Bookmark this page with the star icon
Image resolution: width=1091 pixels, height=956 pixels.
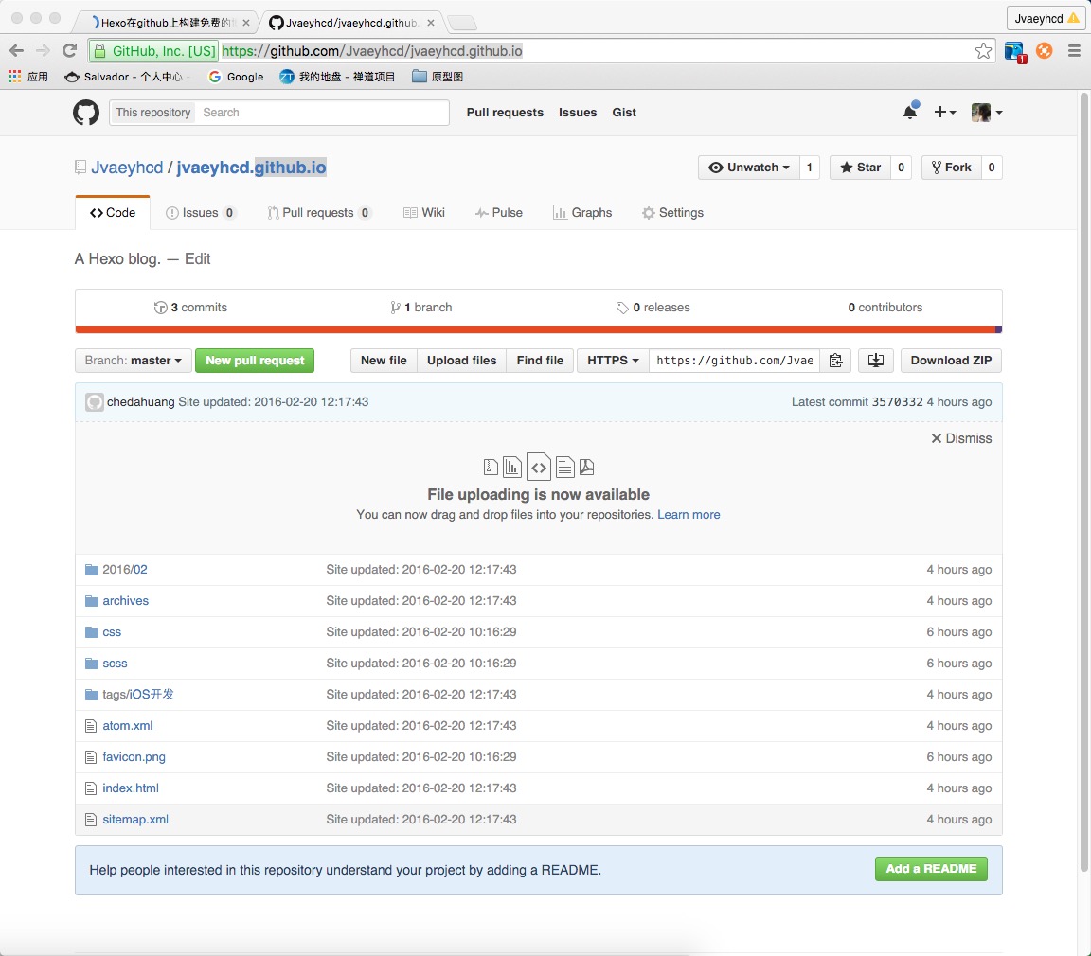pos(983,51)
